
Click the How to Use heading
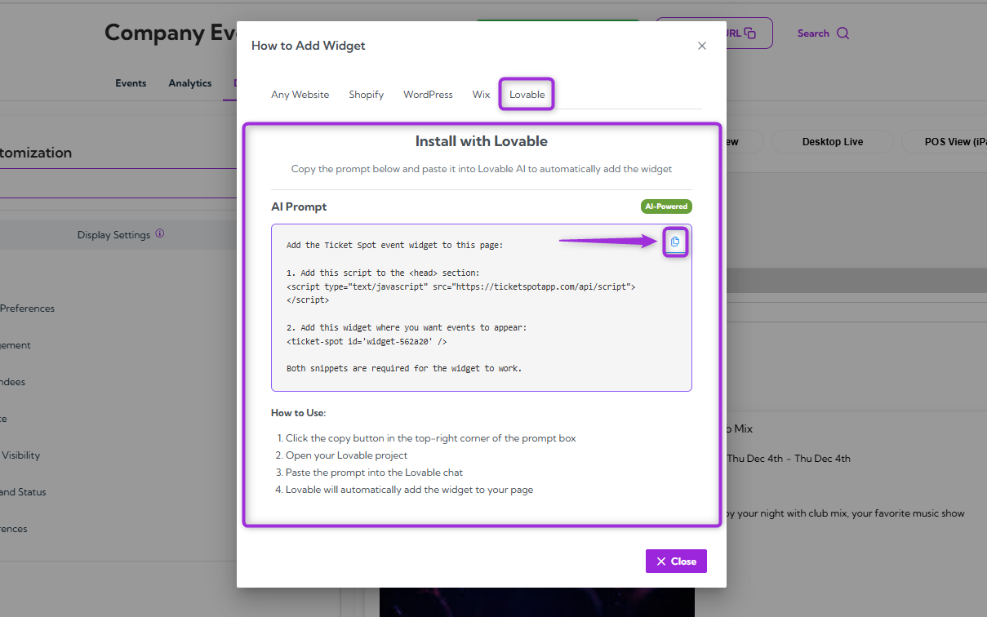click(x=298, y=413)
